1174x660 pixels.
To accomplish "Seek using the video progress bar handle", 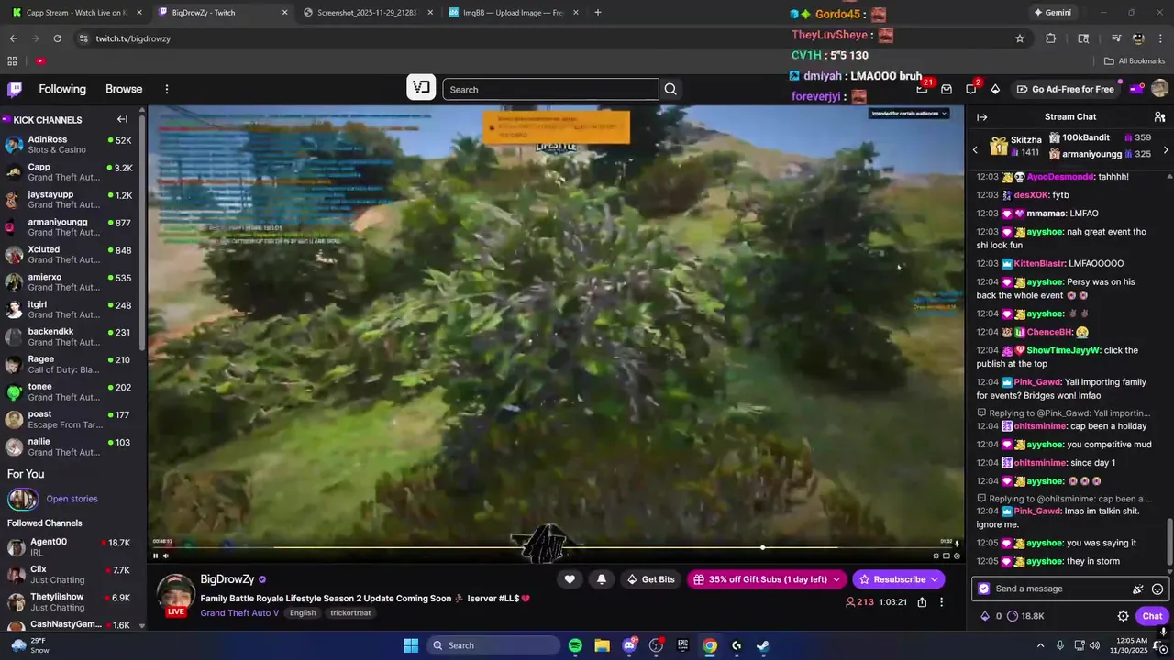I will pos(762,547).
